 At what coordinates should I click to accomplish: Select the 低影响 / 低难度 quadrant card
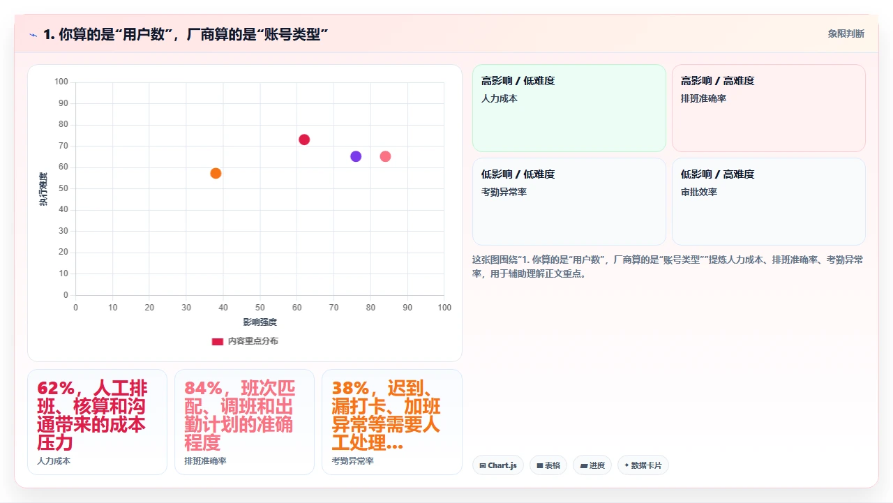[569, 202]
